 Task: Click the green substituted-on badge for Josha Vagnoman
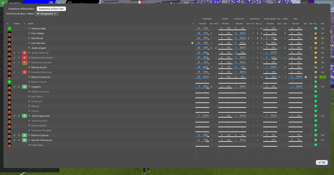click(x=25, y=116)
